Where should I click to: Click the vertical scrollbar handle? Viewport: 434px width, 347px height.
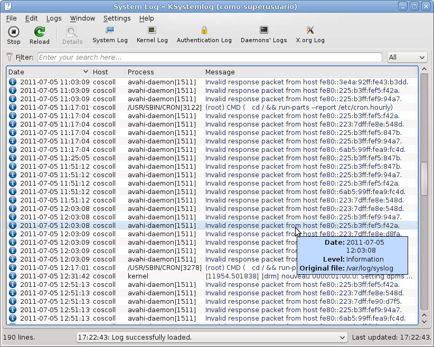coord(423,178)
